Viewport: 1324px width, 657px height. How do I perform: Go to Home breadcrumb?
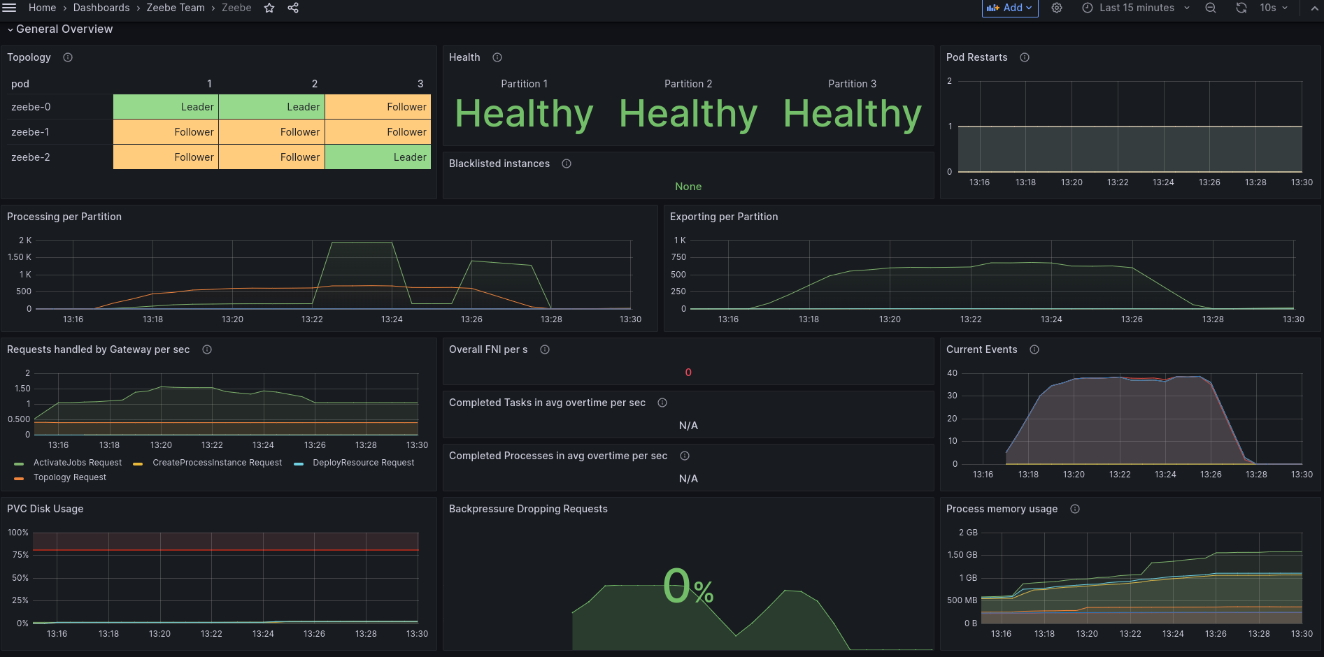coord(42,8)
